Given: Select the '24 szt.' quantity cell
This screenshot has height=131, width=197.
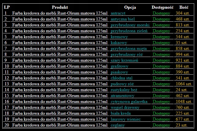Looking at the screenshot, I should (x=182, y=90).
